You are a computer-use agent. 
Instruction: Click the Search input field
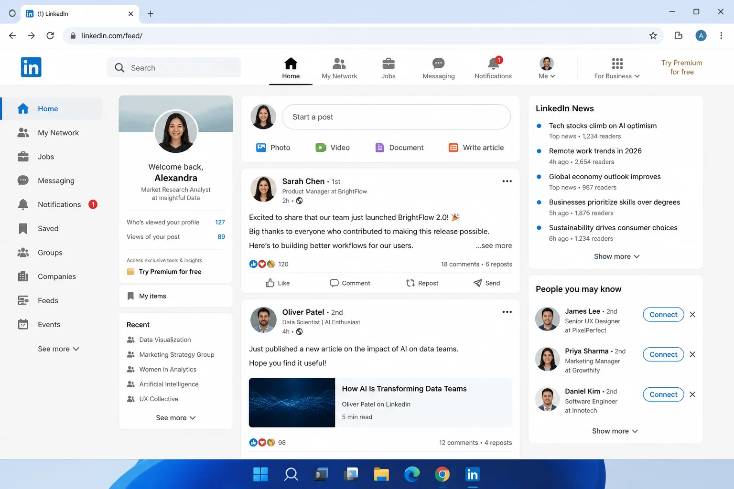point(174,68)
